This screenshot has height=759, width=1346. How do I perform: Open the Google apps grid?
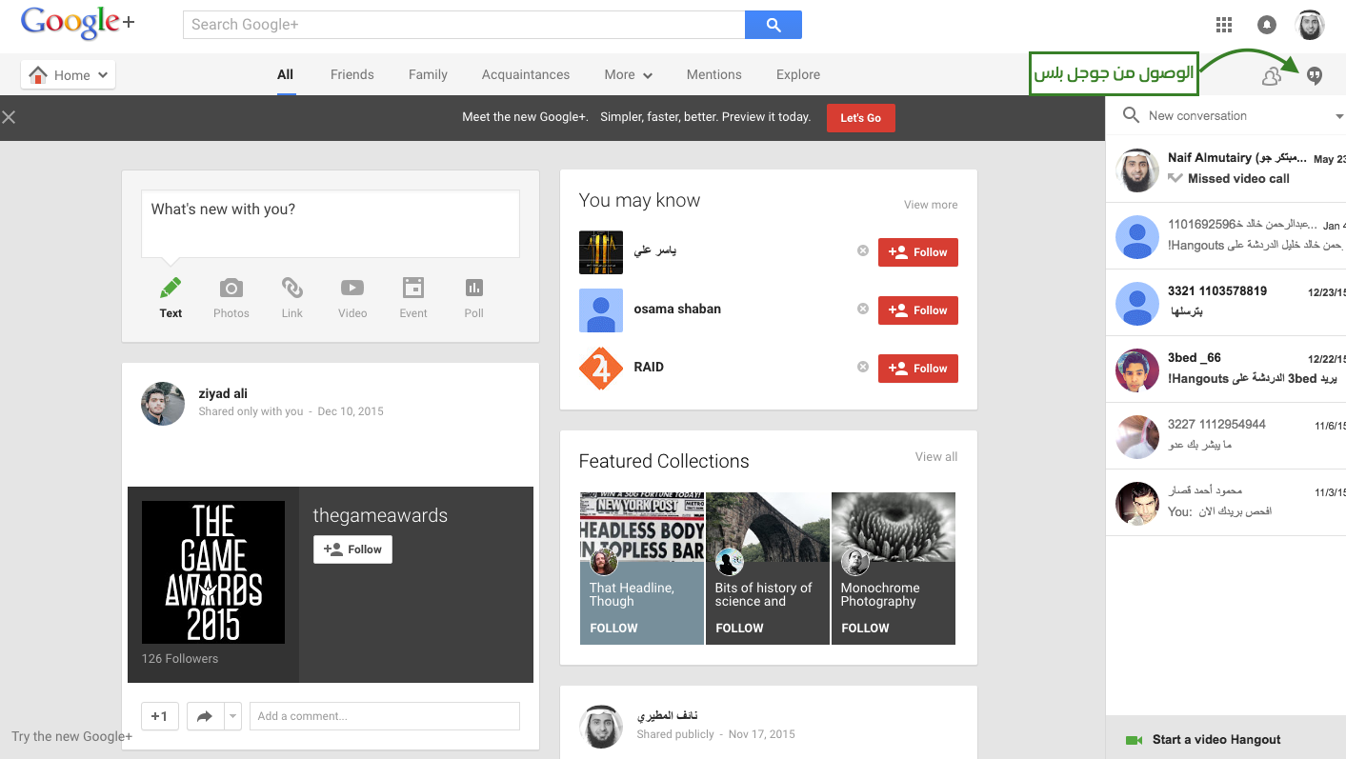tap(1225, 25)
